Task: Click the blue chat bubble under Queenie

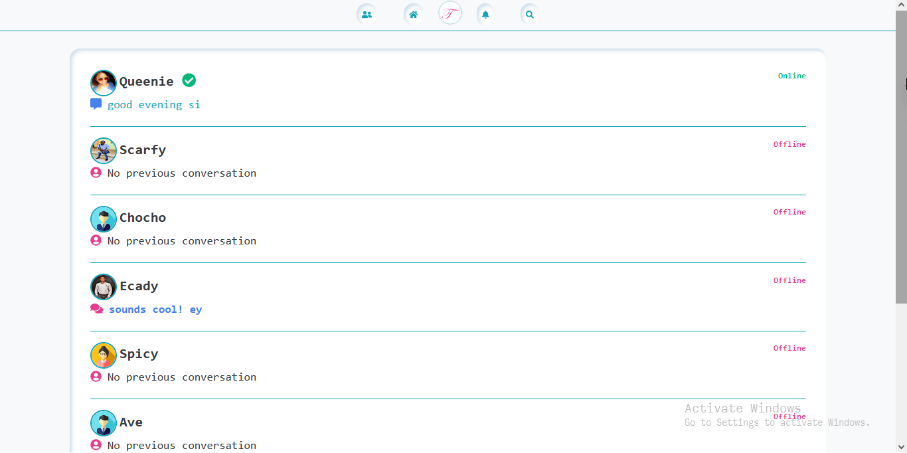Action: 96,104
